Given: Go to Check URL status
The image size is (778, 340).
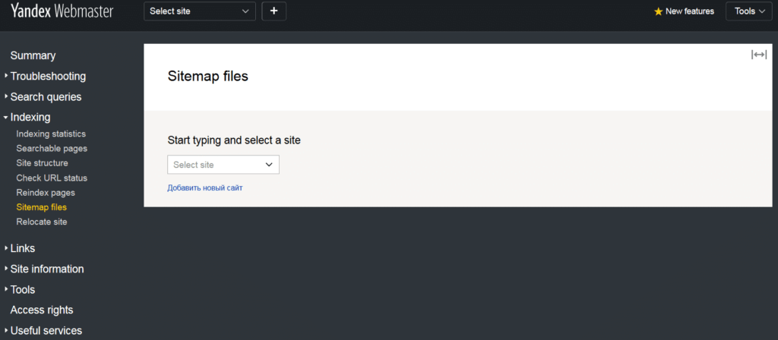Looking at the screenshot, I should 52,178.
